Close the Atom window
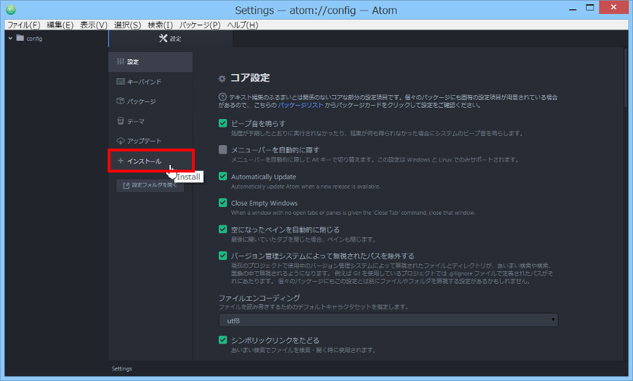This screenshot has height=381, width=633. point(613,7)
